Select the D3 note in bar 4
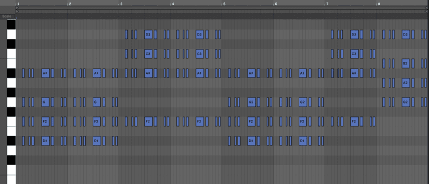 (x=200, y=34)
